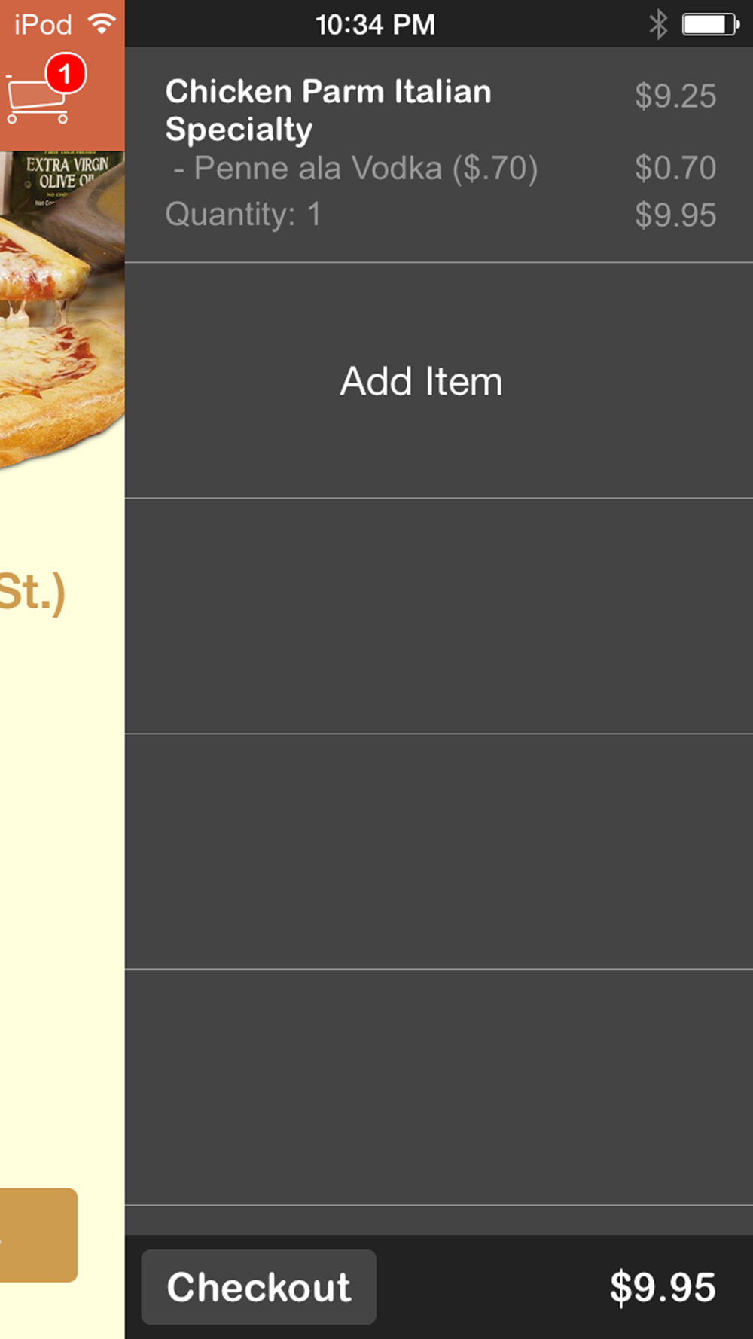Tap the iPod carrier label

pos(43,24)
